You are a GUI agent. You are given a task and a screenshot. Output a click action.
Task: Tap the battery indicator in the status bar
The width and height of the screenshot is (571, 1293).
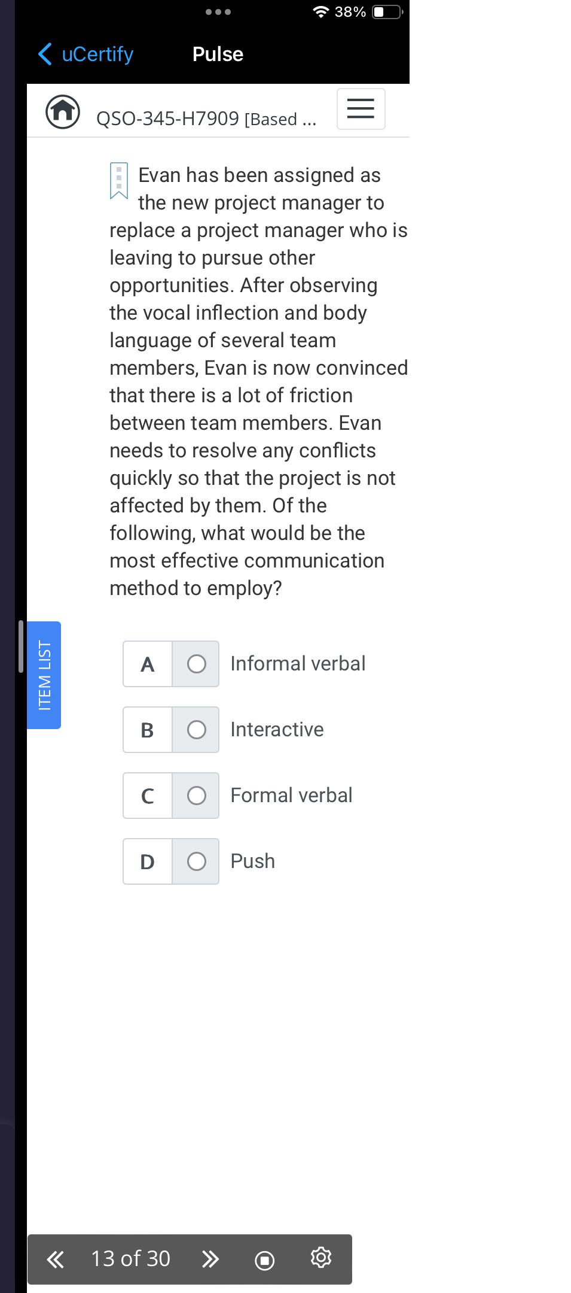(386, 11)
